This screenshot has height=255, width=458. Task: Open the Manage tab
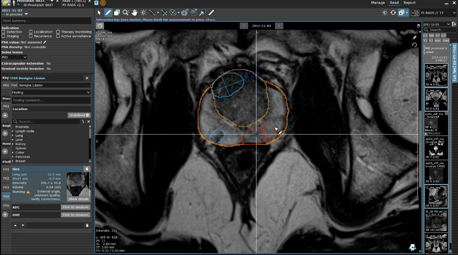378,3
